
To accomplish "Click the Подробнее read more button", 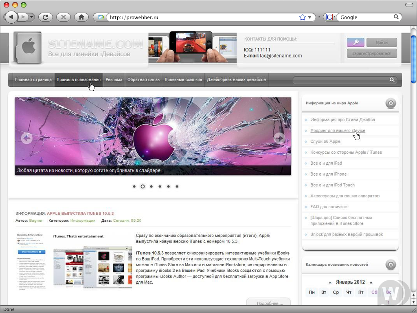I will (269, 303).
